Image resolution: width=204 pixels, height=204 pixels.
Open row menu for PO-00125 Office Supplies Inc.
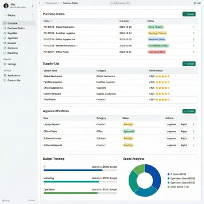click(x=194, y=40)
